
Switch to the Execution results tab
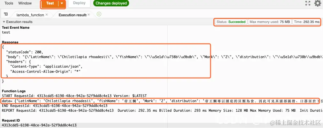click(x=73, y=15)
